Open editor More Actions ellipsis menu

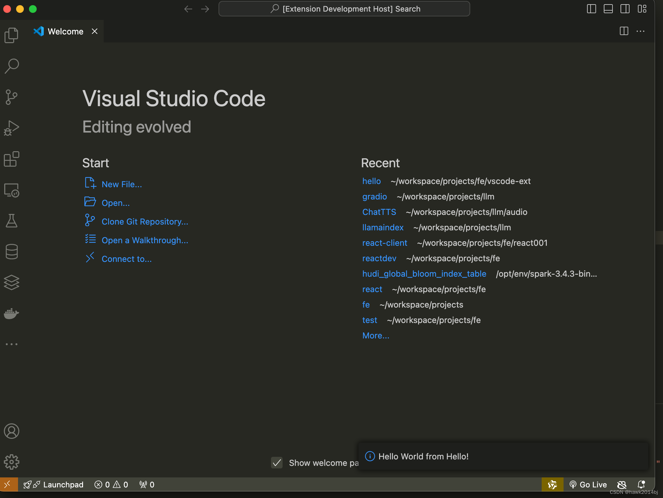(x=640, y=31)
